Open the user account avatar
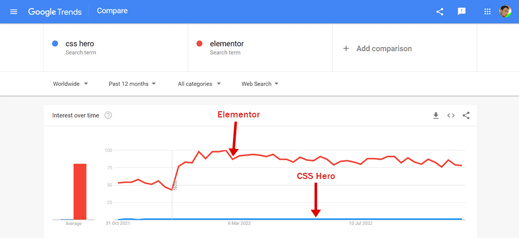This screenshot has width=519, height=238. (506, 11)
